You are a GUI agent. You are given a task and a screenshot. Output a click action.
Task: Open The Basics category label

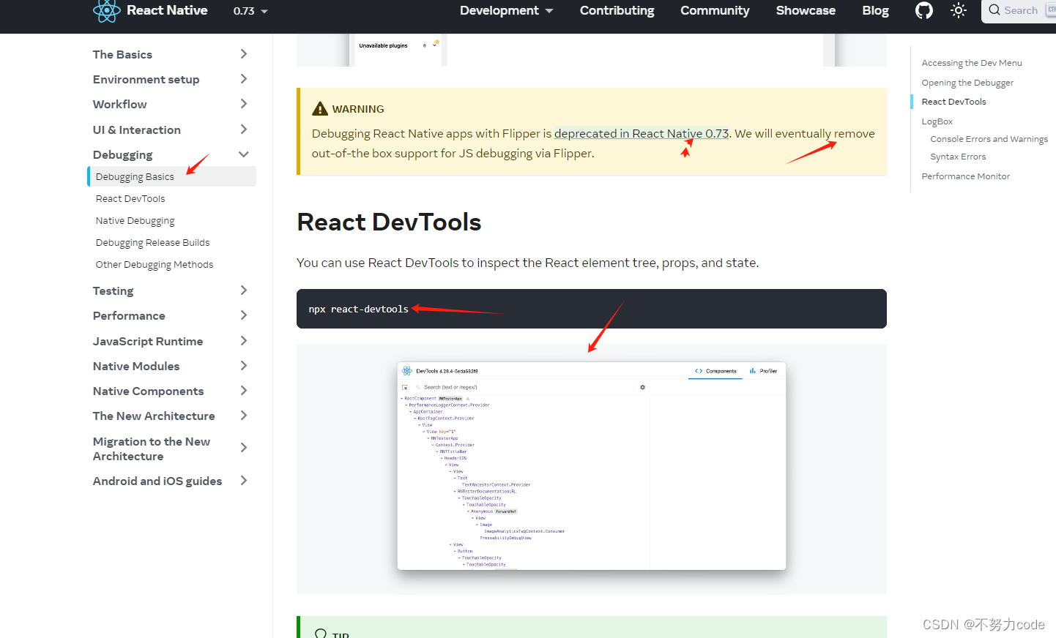pyautogui.click(x=122, y=54)
